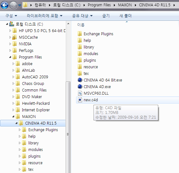This screenshot has width=179, height=173.
Task: Click 새 폴더 to create a folder
Action: point(126,16)
